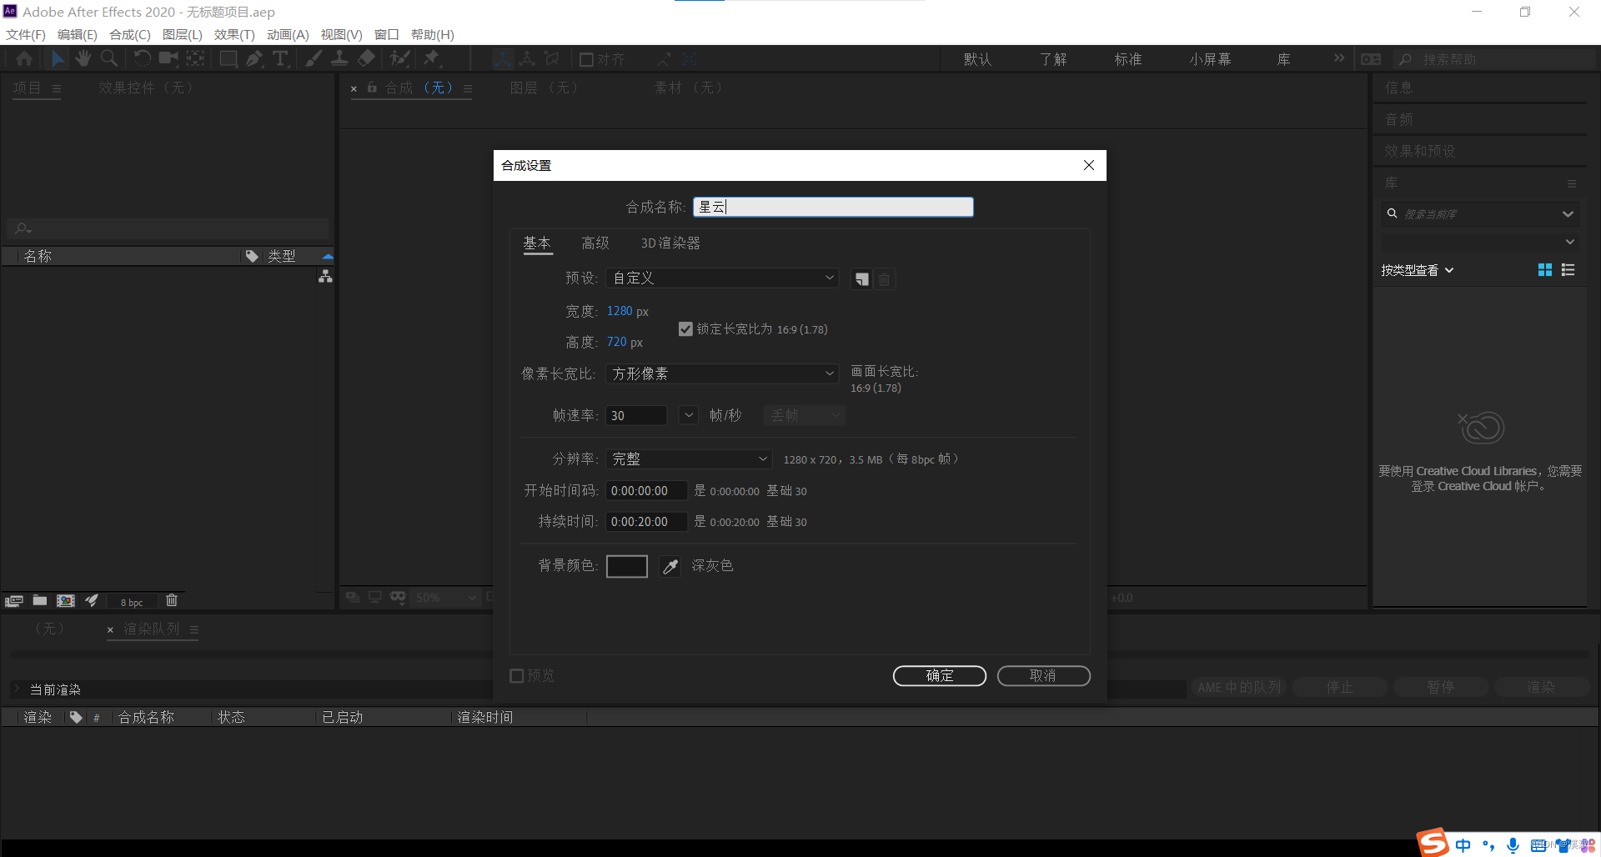Screen dimensions: 1601x857
Task: Select the Clone Stamp tool
Action: pos(339,58)
